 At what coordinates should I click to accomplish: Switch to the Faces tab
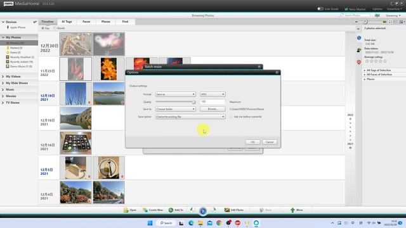pyautogui.click(x=86, y=22)
